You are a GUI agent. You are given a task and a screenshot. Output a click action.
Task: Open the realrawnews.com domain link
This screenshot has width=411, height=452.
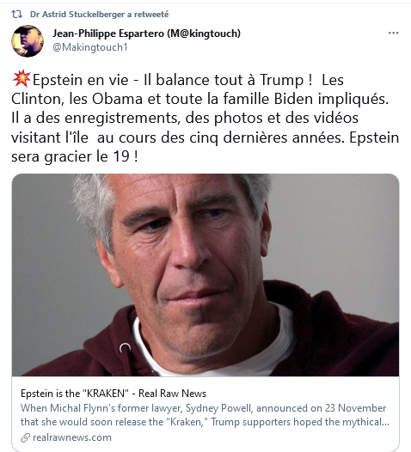point(72,437)
